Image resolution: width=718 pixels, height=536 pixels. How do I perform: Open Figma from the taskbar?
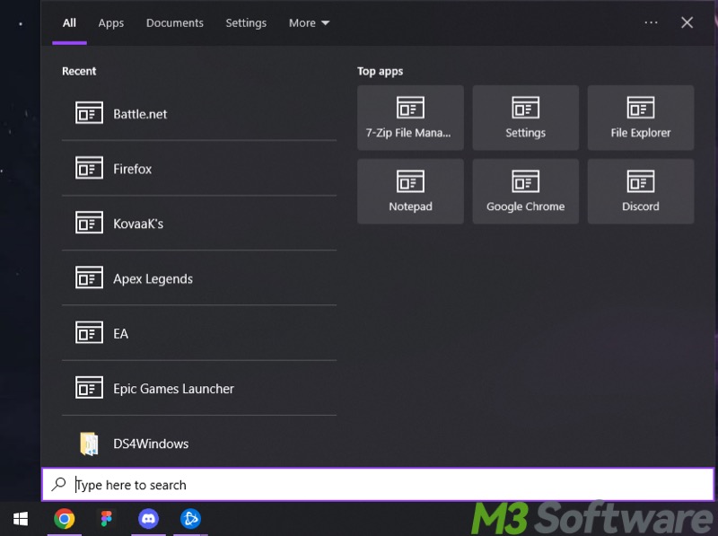[x=106, y=519]
